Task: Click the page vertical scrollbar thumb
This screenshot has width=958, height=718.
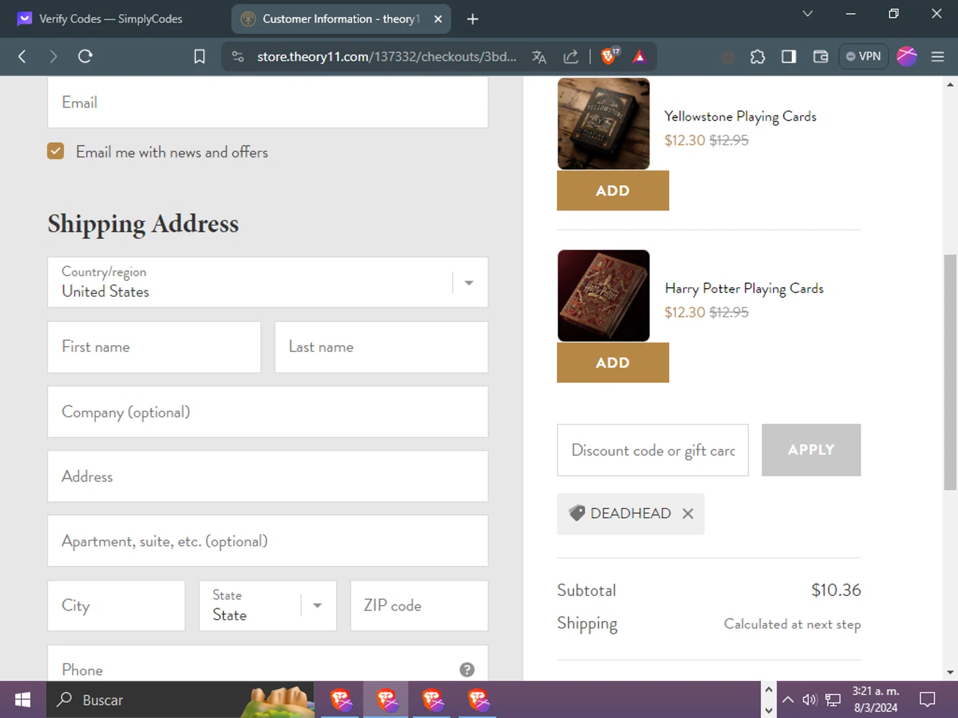Action: (x=950, y=372)
